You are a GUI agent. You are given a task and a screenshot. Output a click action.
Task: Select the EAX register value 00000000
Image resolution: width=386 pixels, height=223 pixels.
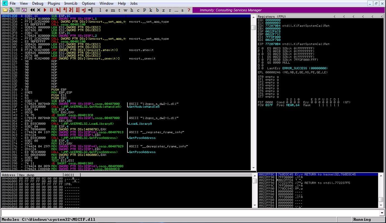[273, 20]
